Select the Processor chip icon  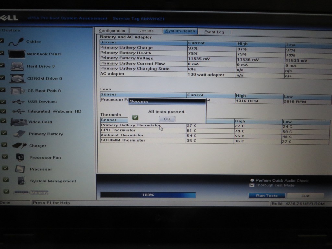19,169
